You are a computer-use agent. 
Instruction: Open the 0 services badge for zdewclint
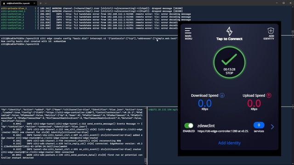pos(259,125)
